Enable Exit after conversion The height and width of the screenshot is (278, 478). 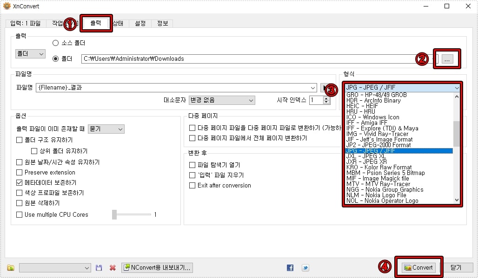point(192,185)
